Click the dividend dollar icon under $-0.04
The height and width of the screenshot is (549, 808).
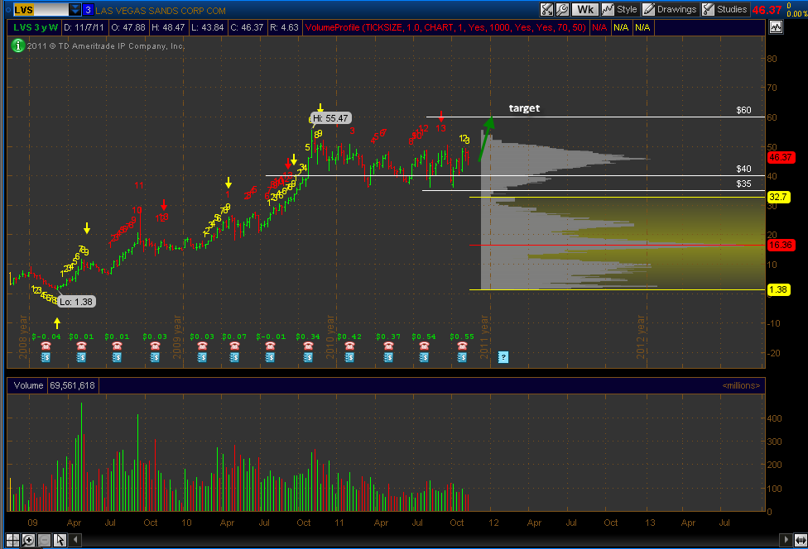[46, 357]
